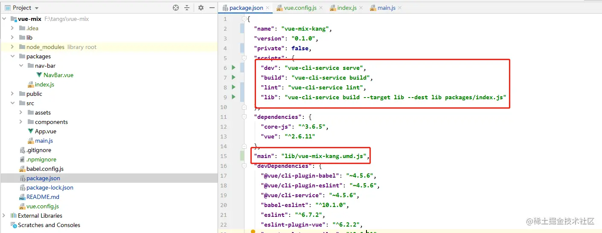Select vue.config.js in project tree
Viewport: 602px width, 233px height.
[43, 206]
